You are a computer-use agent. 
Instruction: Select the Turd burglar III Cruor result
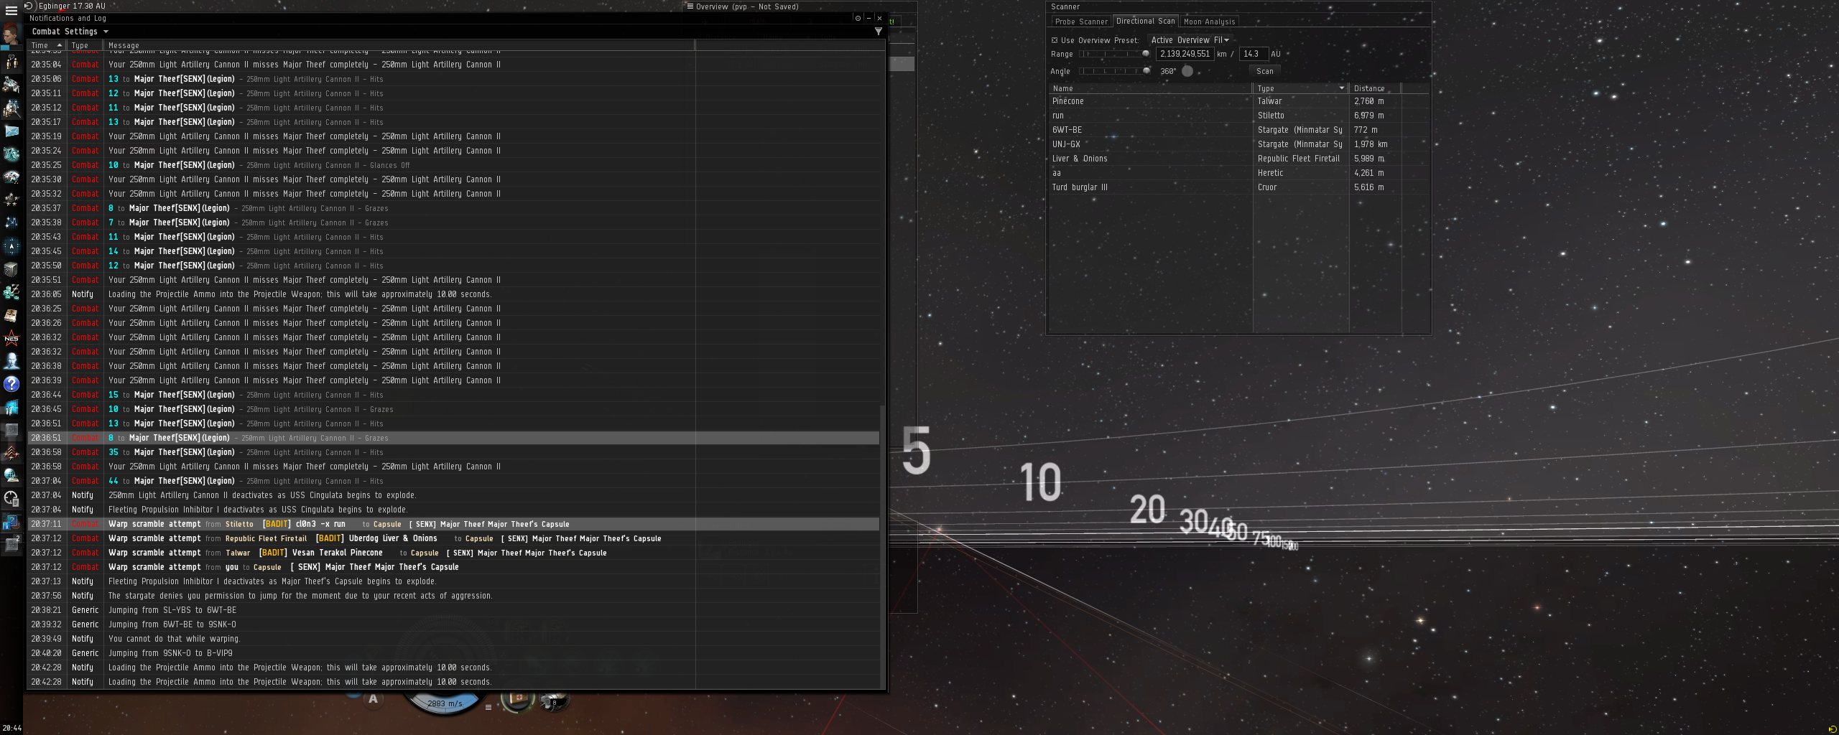[x=1238, y=187]
